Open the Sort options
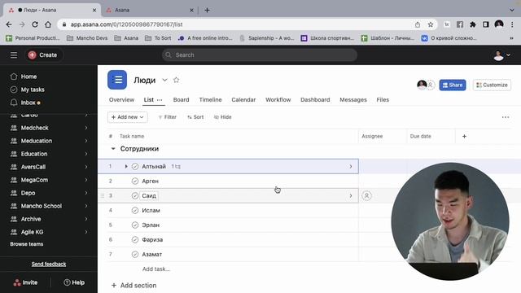Screen dimensions: 521x293 tap(195, 117)
